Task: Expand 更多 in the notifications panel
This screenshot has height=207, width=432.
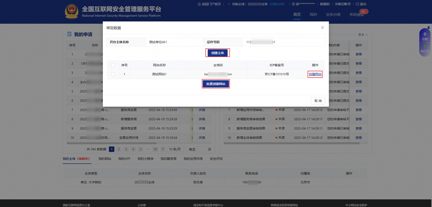Action: click(x=363, y=35)
